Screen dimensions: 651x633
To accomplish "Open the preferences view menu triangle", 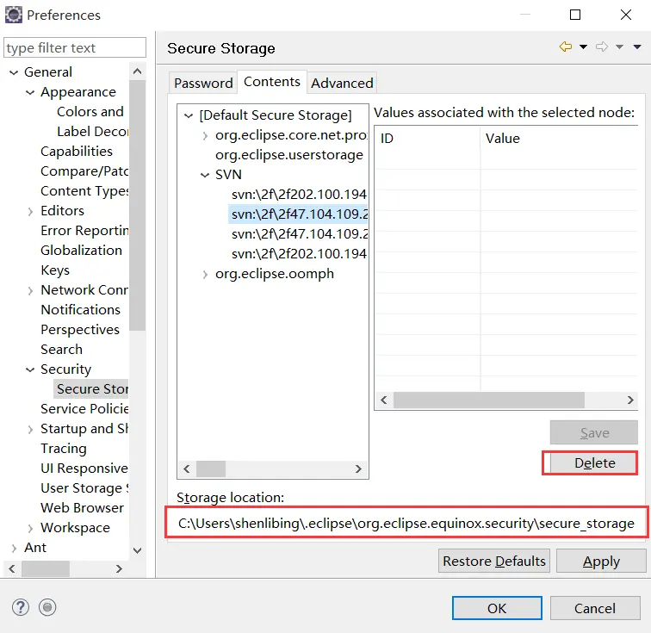I will pyautogui.click(x=637, y=47).
